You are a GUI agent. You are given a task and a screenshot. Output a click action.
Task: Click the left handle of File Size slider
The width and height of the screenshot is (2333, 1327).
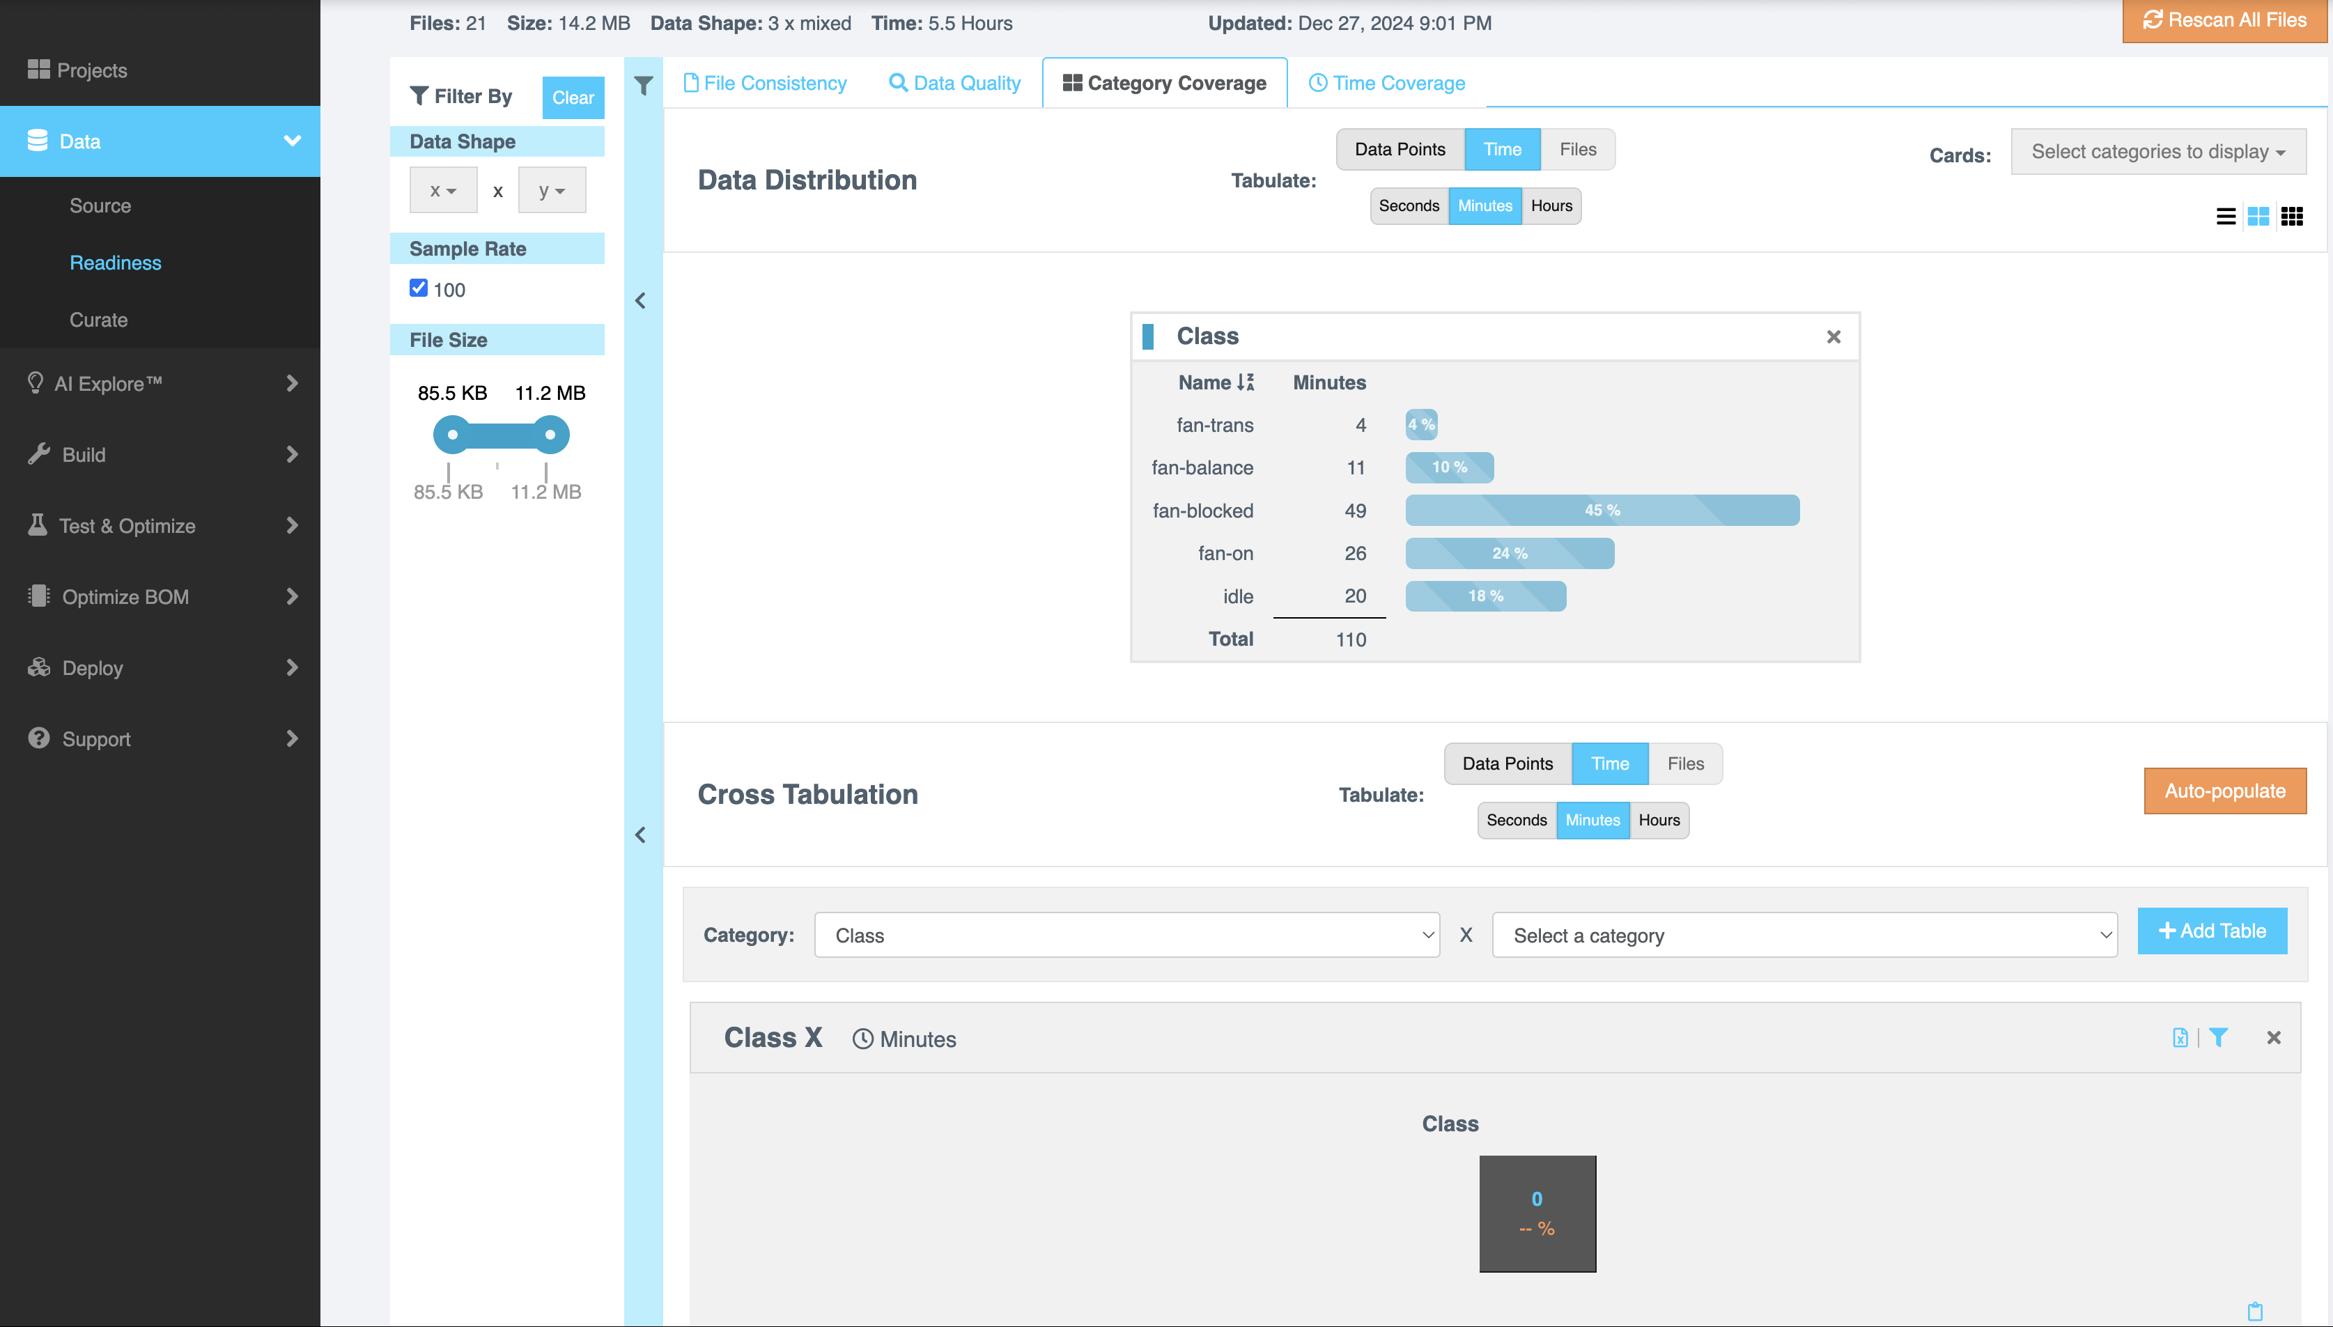point(453,435)
